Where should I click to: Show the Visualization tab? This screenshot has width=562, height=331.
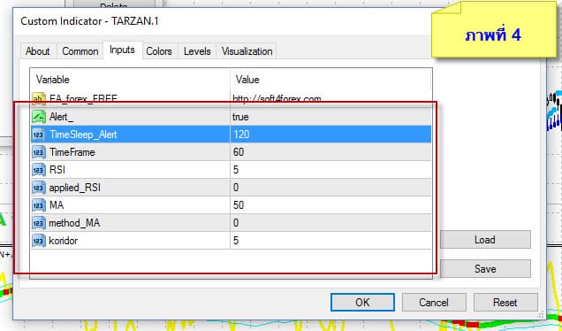[x=247, y=51]
